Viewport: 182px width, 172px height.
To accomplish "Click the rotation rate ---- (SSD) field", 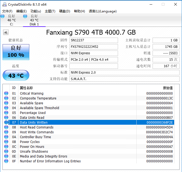I will coord(166,53).
